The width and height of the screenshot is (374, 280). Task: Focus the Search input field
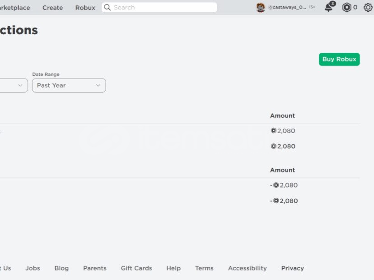(163, 8)
